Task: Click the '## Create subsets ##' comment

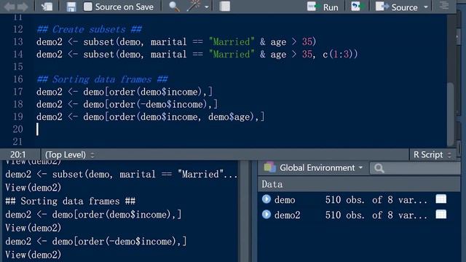Action: pyautogui.click(x=89, y=29)
